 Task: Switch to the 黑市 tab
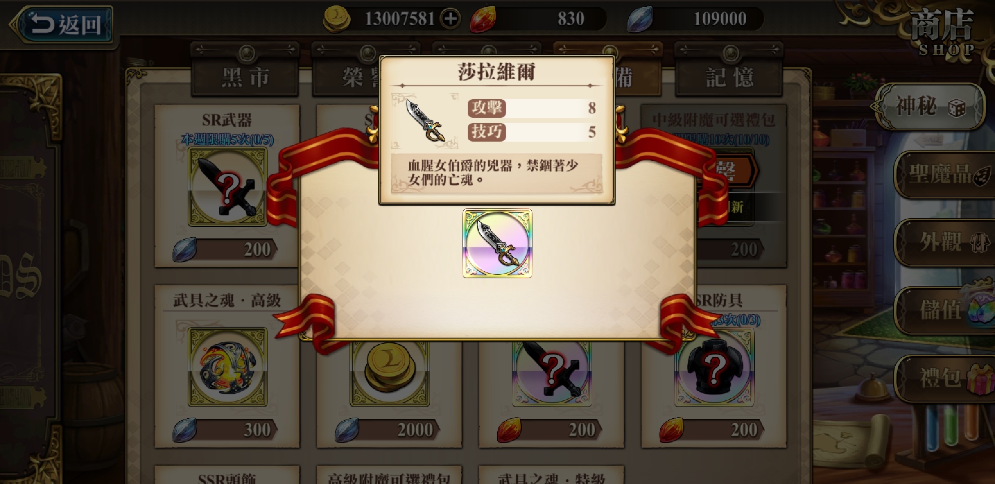pos(245,76)
